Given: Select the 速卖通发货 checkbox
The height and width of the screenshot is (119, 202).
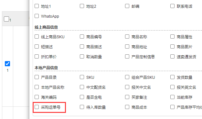Looking at the screenshot, I should point(172,57).
